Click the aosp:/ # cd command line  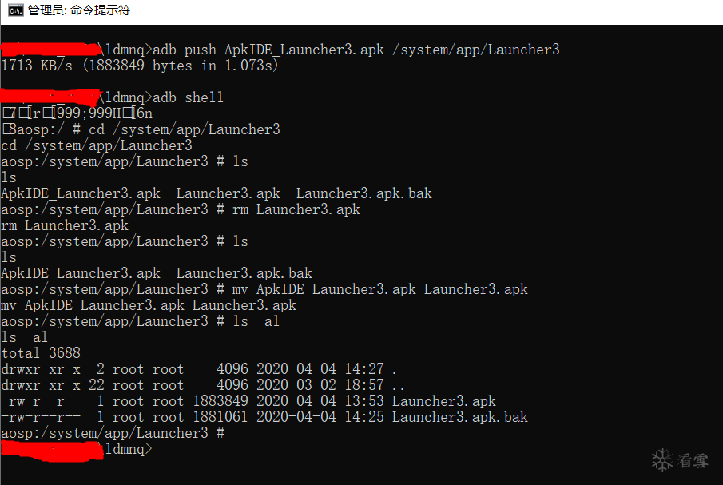tap(144, 129)
